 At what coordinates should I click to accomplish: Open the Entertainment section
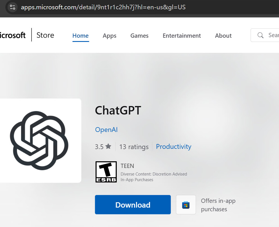click(182, 36)
